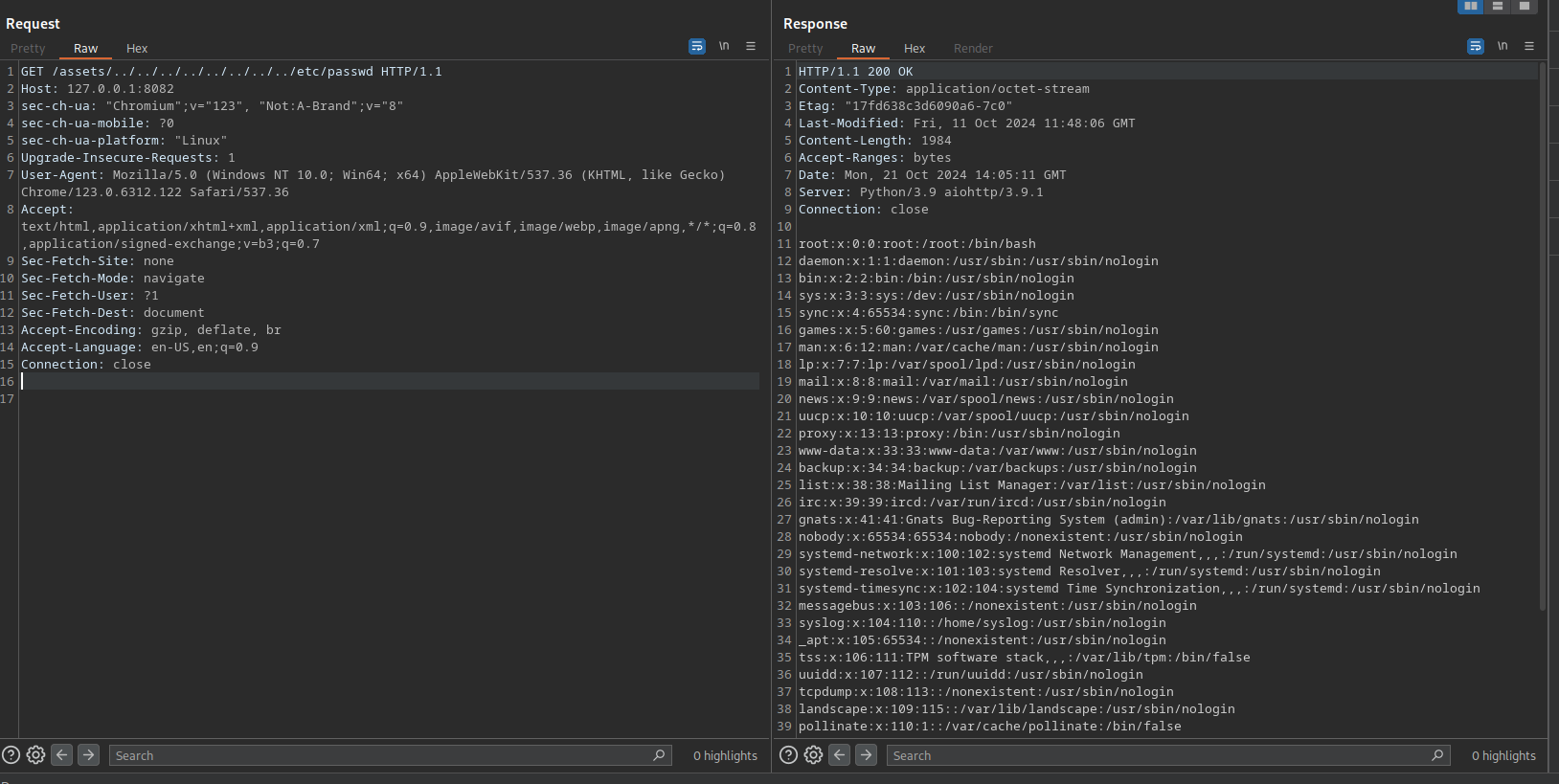Go to previous match in Response search
The height and width of the screenshot is (784, 1559).
tap(839, 754)
